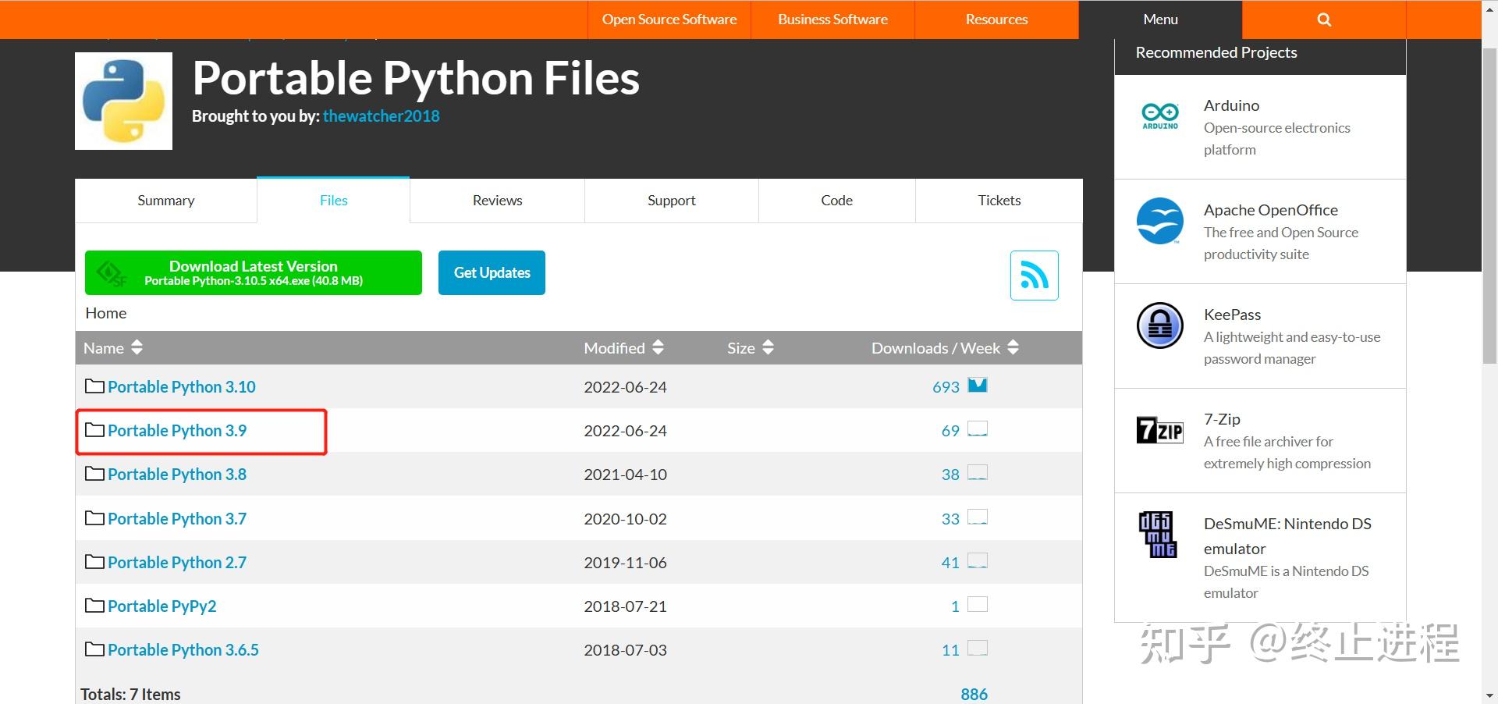
Task: Click the Download Latest Version button
Action: point(253,272)
